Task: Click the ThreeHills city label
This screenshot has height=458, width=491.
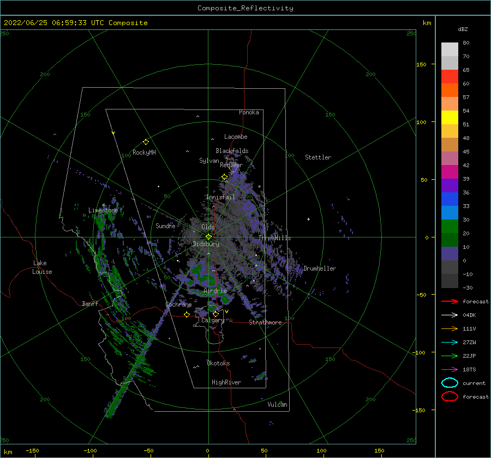Action: [x=274, y=238]
